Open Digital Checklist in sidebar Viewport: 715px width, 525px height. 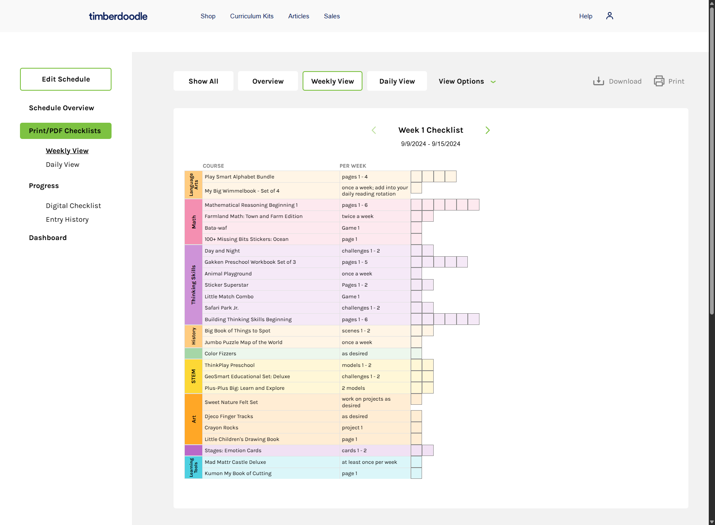(73, 206)
